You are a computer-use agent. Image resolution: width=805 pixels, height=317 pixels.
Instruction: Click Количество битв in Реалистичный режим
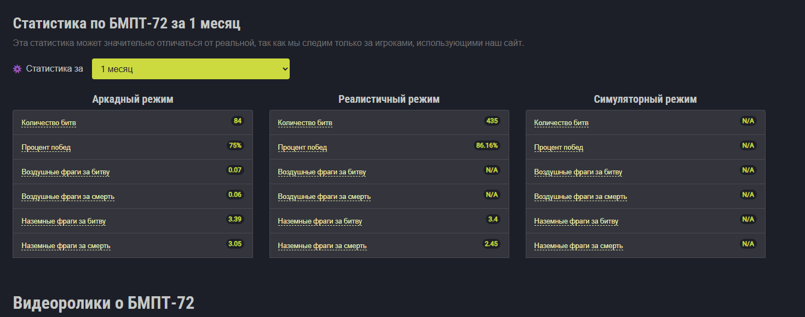tap(305, 123)
